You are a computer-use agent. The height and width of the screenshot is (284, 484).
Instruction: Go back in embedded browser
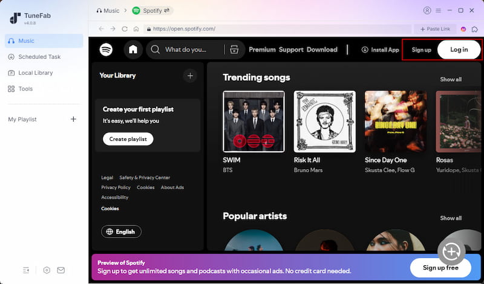click(101, 28)
